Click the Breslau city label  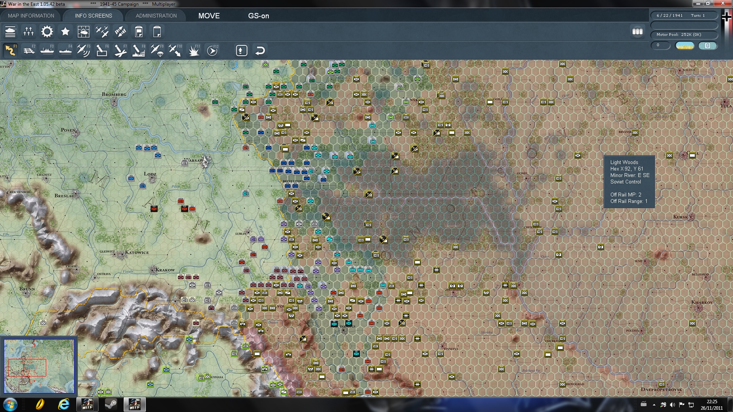[65, 196]
